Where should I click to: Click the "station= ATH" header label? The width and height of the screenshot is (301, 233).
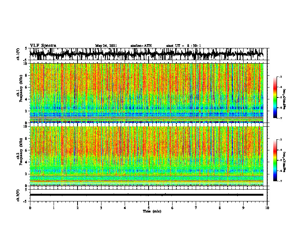(x=141, y=46)
